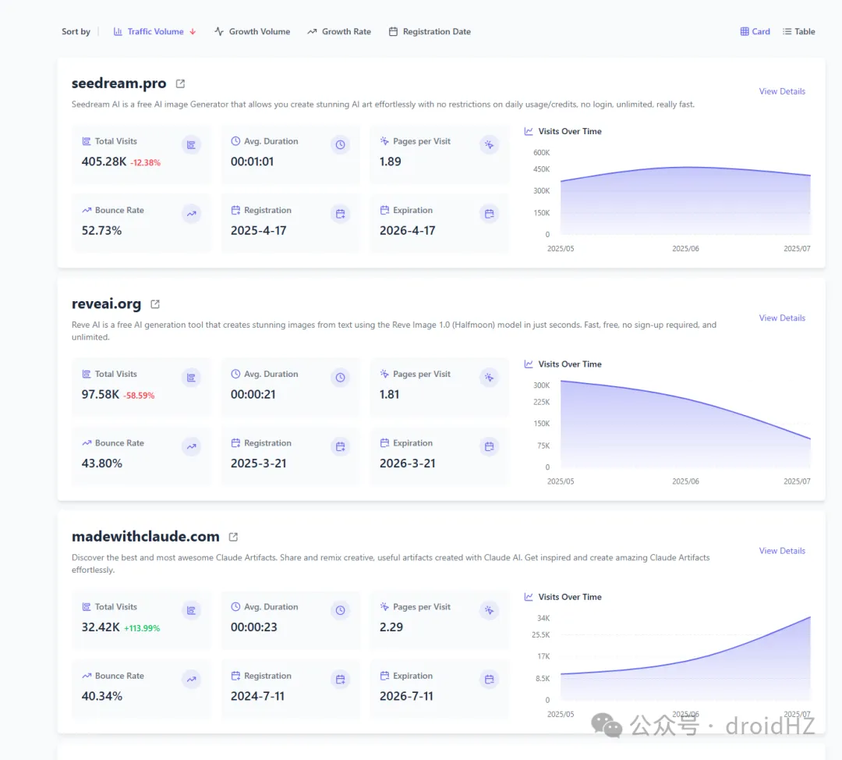The height and width of the screenshot is (760, 842).
Task: Click the calendar icon beside Expiration on madewithclaude.com
Action: pyautogui.click(x=489, y=679)
